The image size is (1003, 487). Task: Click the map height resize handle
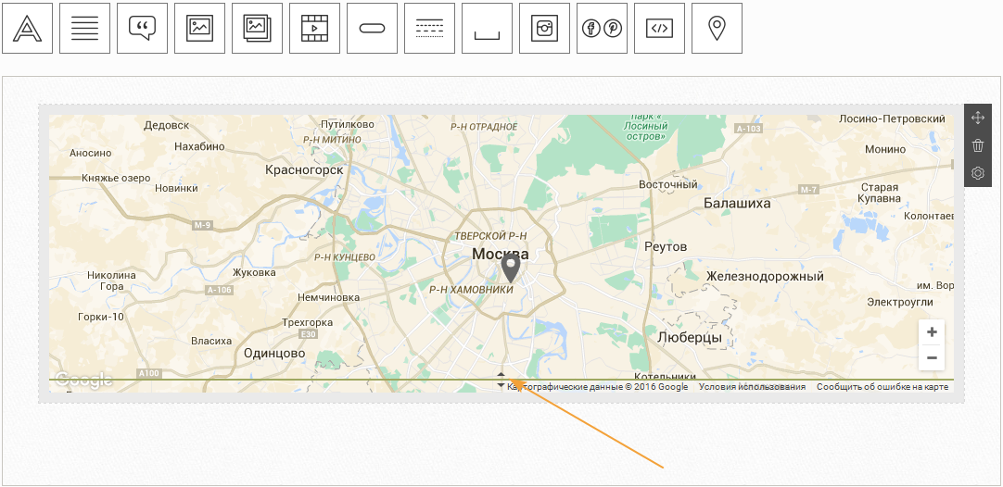tap(501, 380)
